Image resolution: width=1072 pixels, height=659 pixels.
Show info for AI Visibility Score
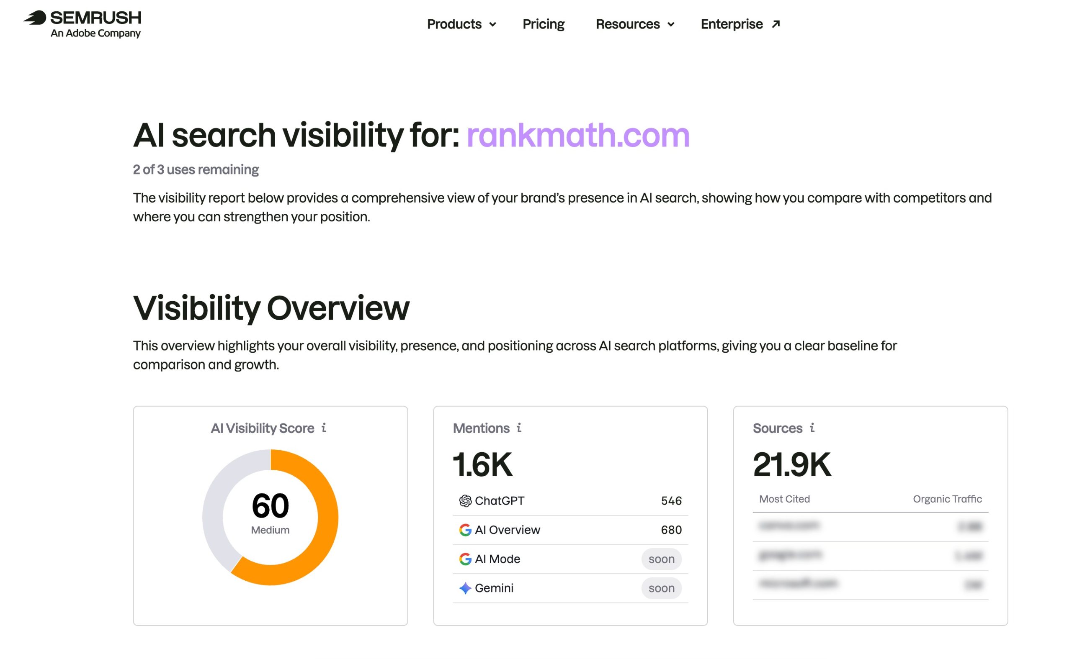coord(324,428)
